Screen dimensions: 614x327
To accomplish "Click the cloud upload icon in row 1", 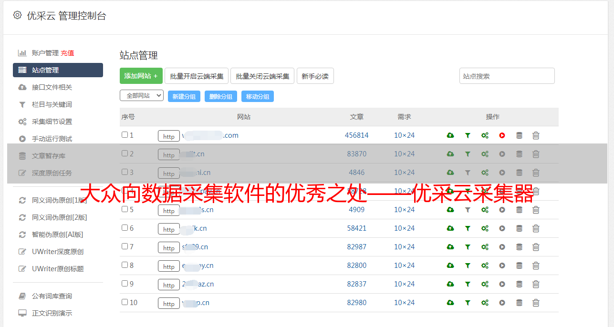I will [x=450, y=135].
